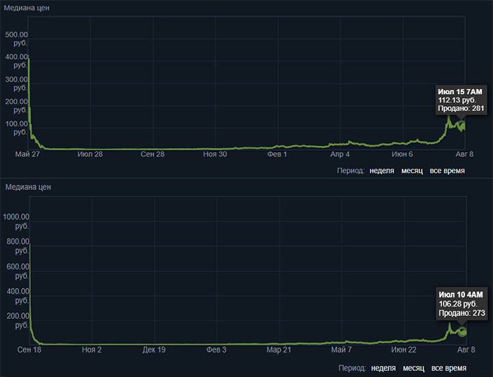
Task: Click 'Авг 8' label on top chart
Action: [464, 154]
